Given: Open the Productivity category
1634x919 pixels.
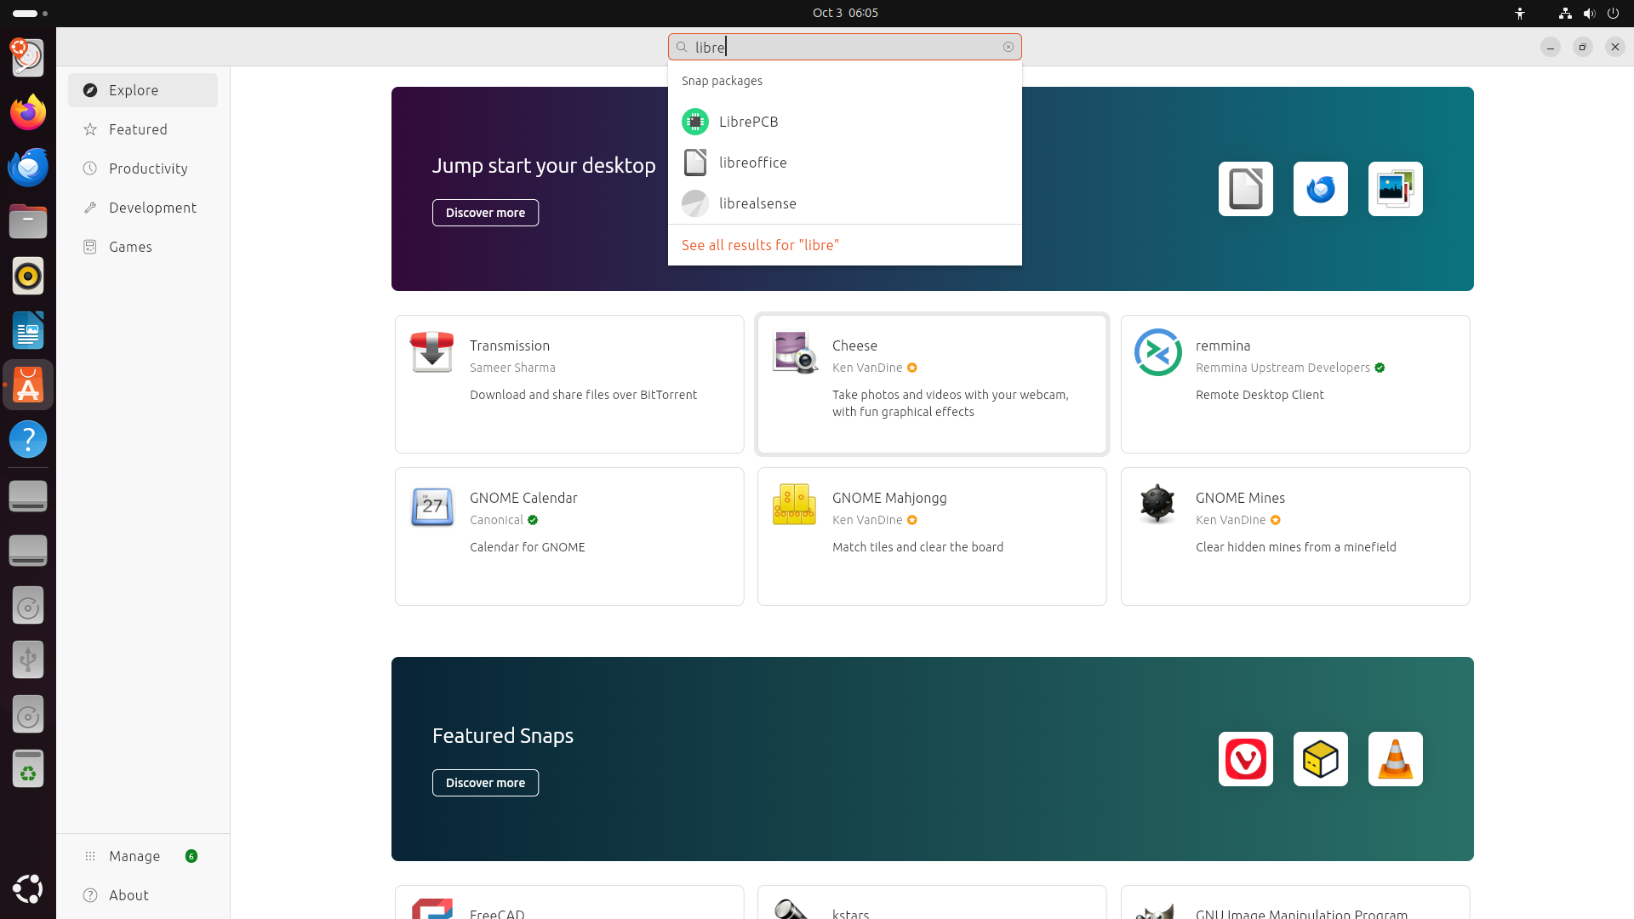Looking at the screenshot, I should [143, 168].
